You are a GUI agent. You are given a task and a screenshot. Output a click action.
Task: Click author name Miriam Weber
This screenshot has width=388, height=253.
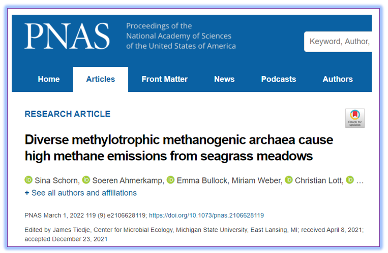(x=257, y=180)
